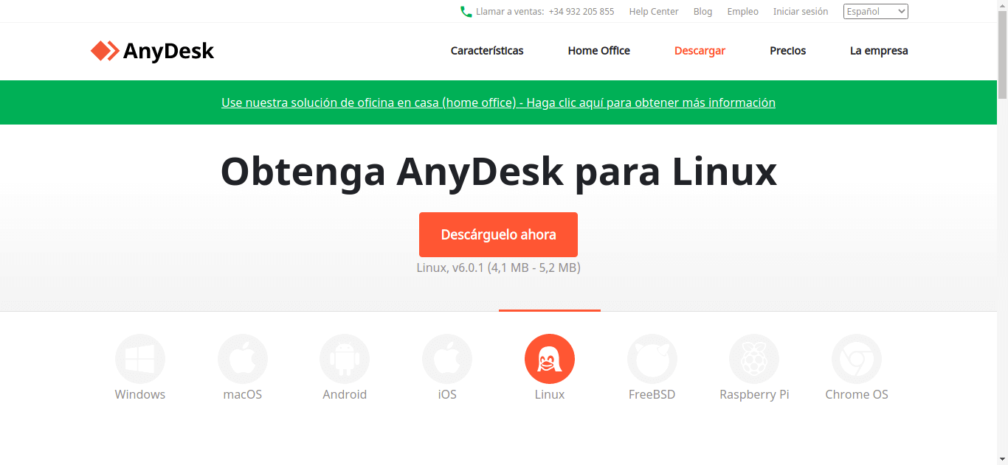The width and height of the screenshot is (1008, 465).
Task: Select the FreeBSD platform icon
Action: [x=652, y=358]
